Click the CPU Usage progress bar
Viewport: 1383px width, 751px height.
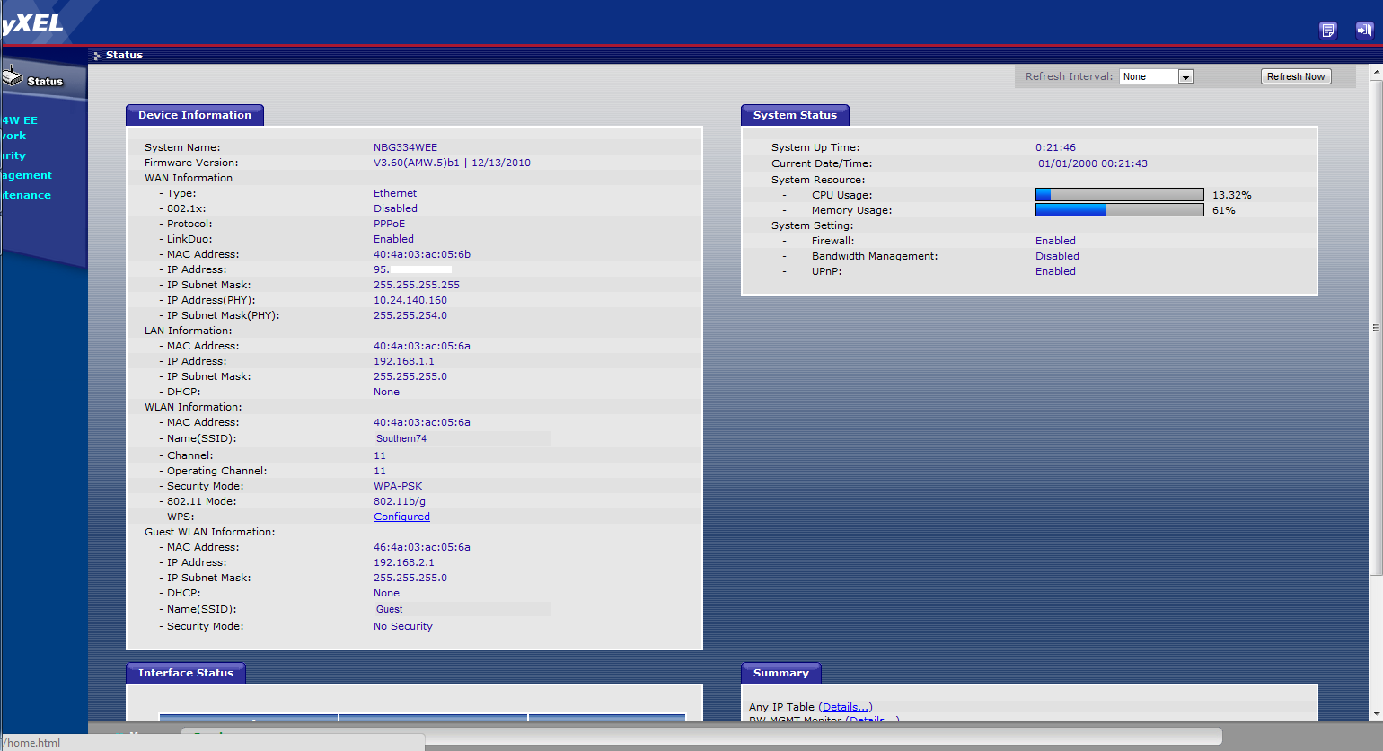[1119, 194]
